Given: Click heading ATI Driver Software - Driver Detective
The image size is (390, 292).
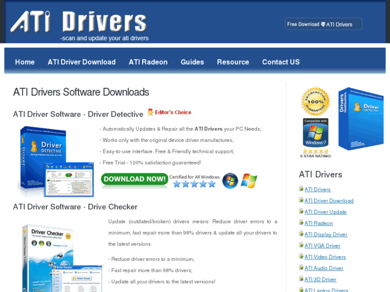Looking at the screenshot, I should pos(78,114).
